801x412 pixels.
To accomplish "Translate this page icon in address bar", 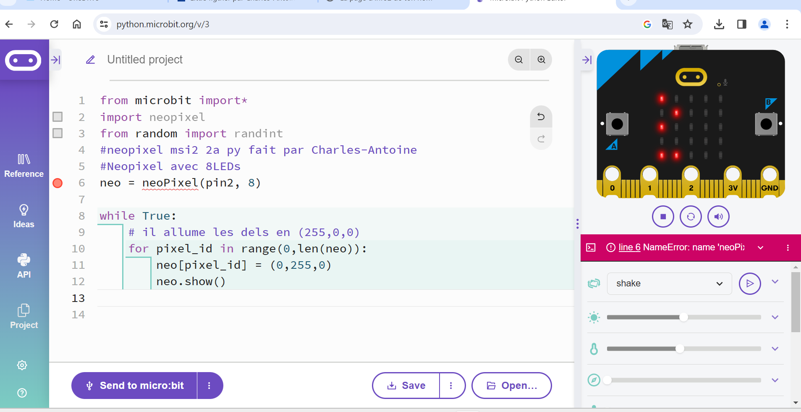I will tap(667, 24).
